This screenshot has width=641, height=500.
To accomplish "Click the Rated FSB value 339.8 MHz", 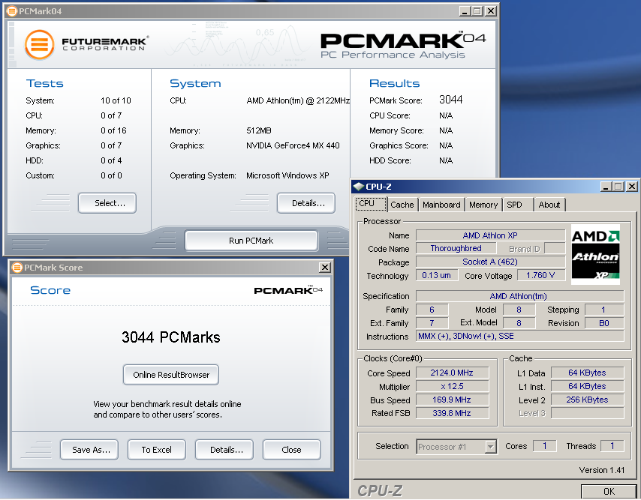I will [x=452, y=413].
